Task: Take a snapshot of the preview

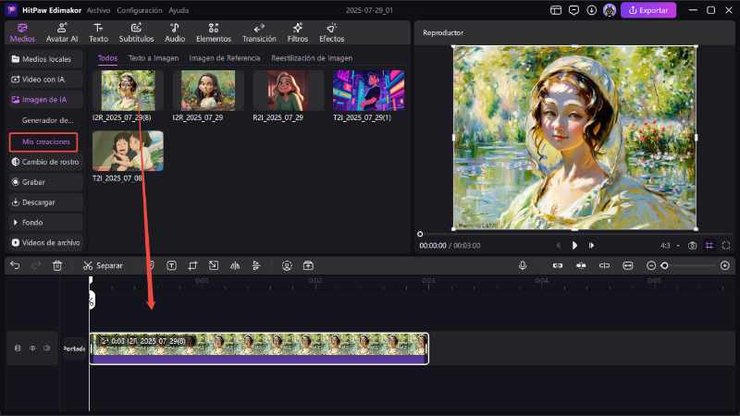Action: tap(692, 245)
